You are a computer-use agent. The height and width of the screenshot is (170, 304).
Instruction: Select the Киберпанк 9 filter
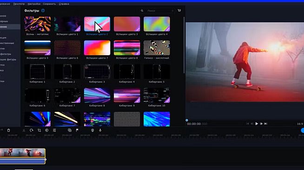pyautogui.click(x=127, y=96)
